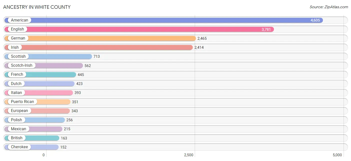Select the Dutch bar label
The width and height of the screenshot is (351, 161).
tap(16, 83)
